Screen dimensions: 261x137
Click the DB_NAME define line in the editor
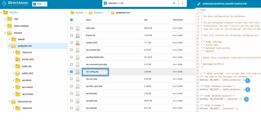click(x=222, y=80)
